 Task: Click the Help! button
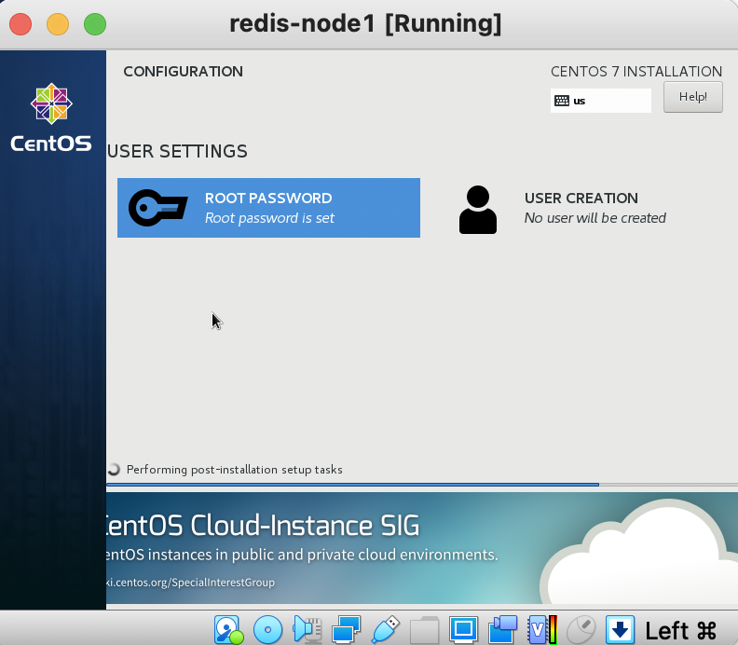[693, 97]
